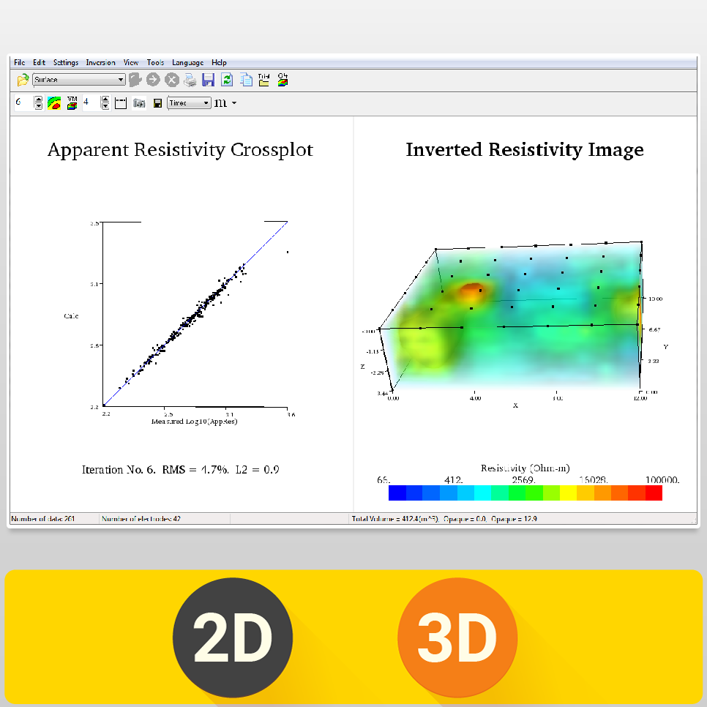Click the Stop inversion icon
Image resolution: width=707 pixels, height=707 pixels.
click(x=172, y=80)
